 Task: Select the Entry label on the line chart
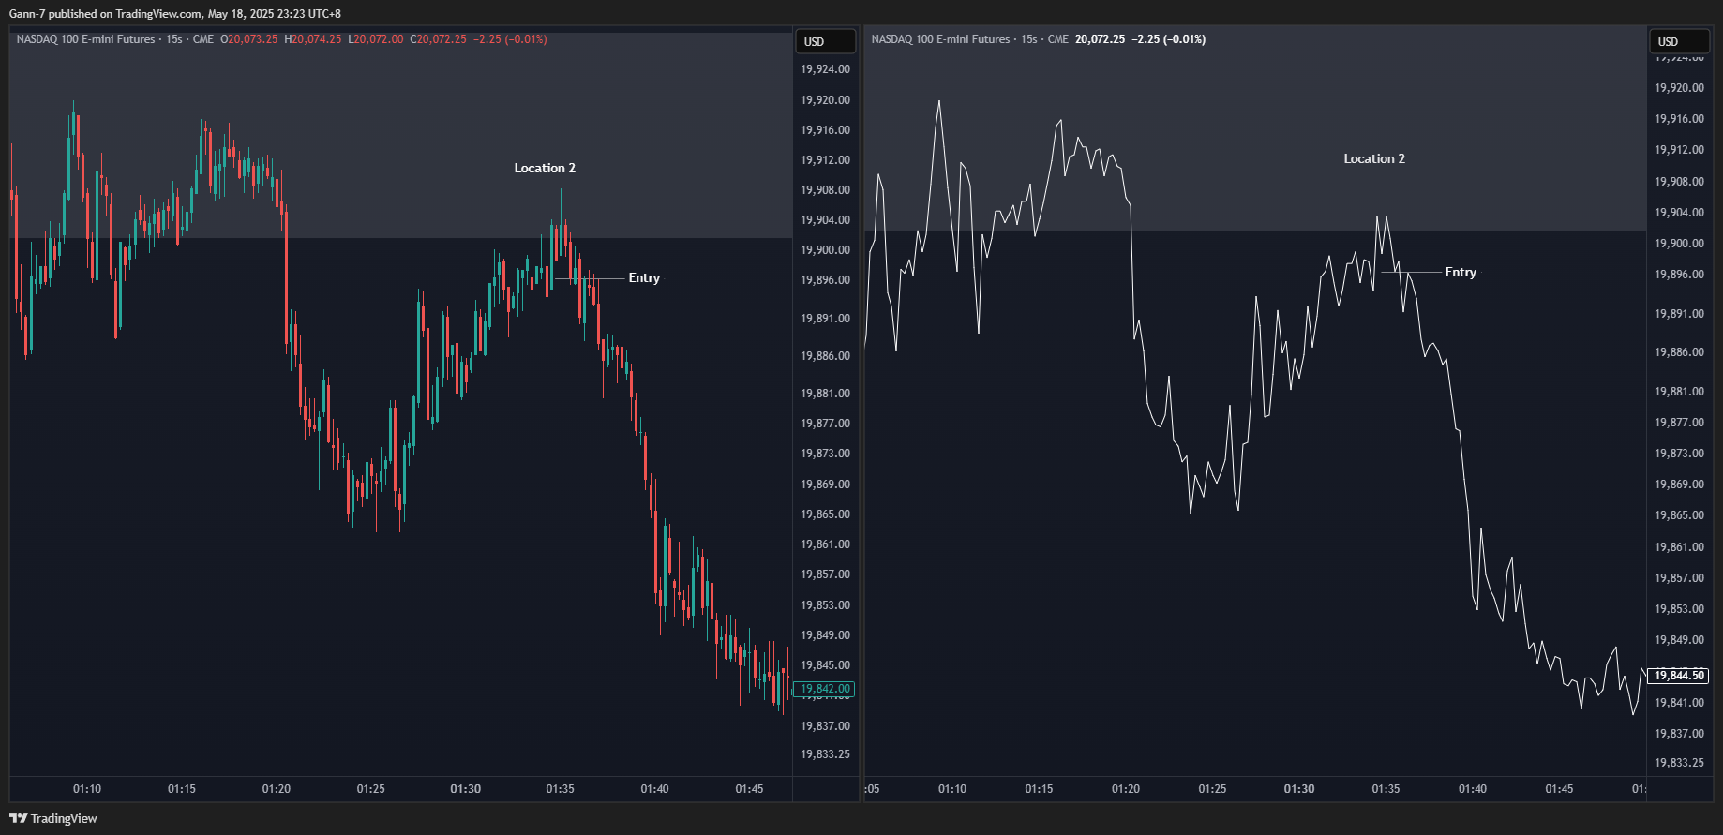1461,272
